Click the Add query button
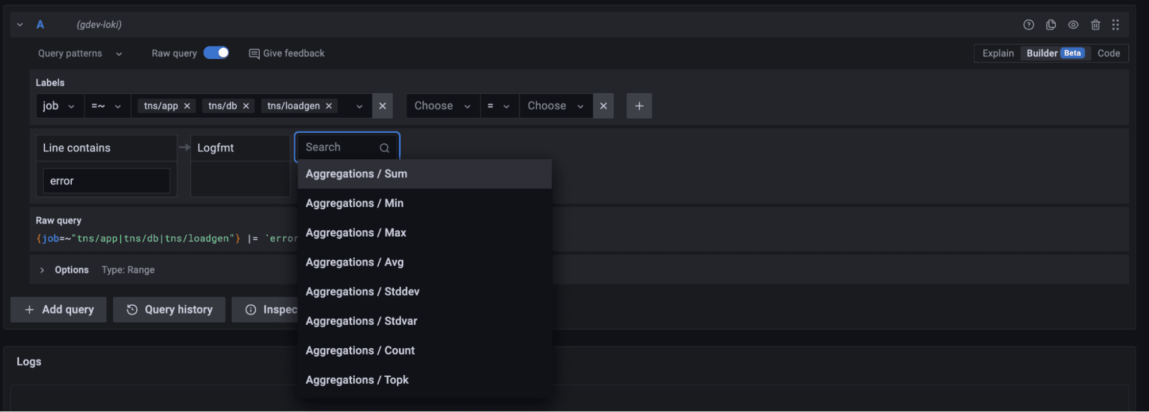This screenshot has height=412, width=1149. pos(59,310)
